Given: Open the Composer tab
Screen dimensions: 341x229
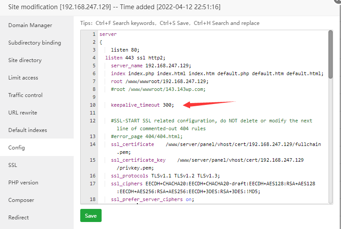Looking at the screenshot, I should coord(21,200).
